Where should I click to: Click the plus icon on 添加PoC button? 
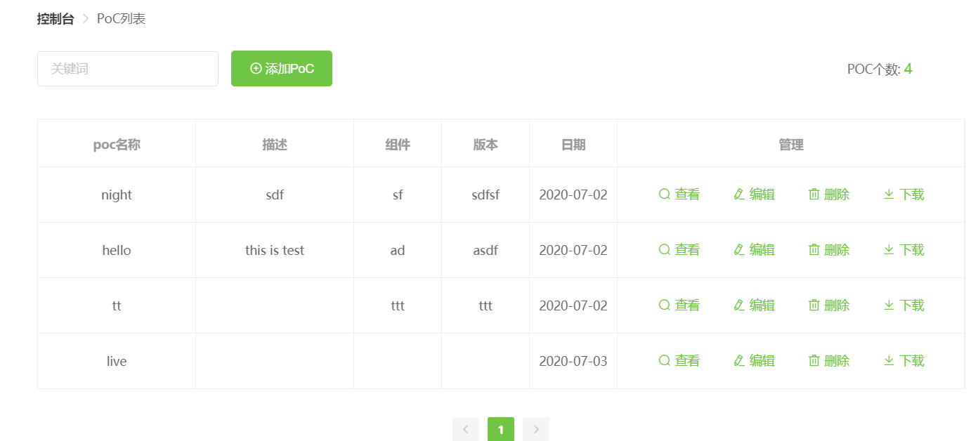pos(256,68)
